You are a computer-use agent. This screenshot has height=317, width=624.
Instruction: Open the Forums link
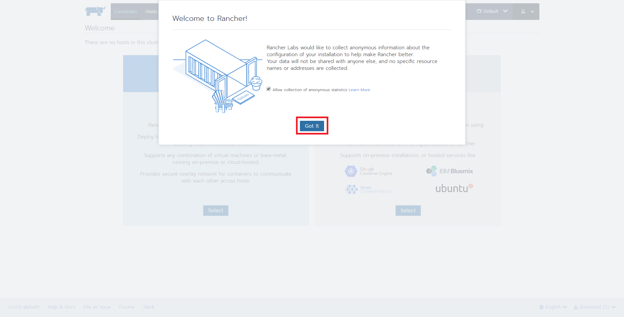coord(127,307)
